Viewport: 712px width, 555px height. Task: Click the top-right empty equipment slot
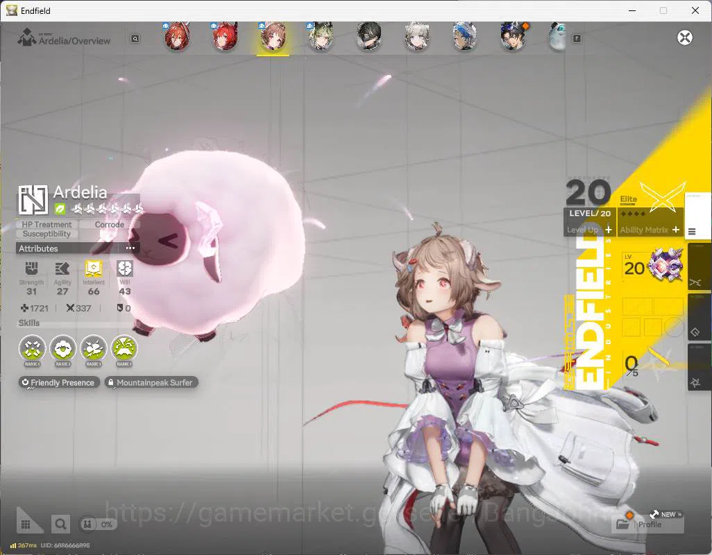[x=668, y=307]
